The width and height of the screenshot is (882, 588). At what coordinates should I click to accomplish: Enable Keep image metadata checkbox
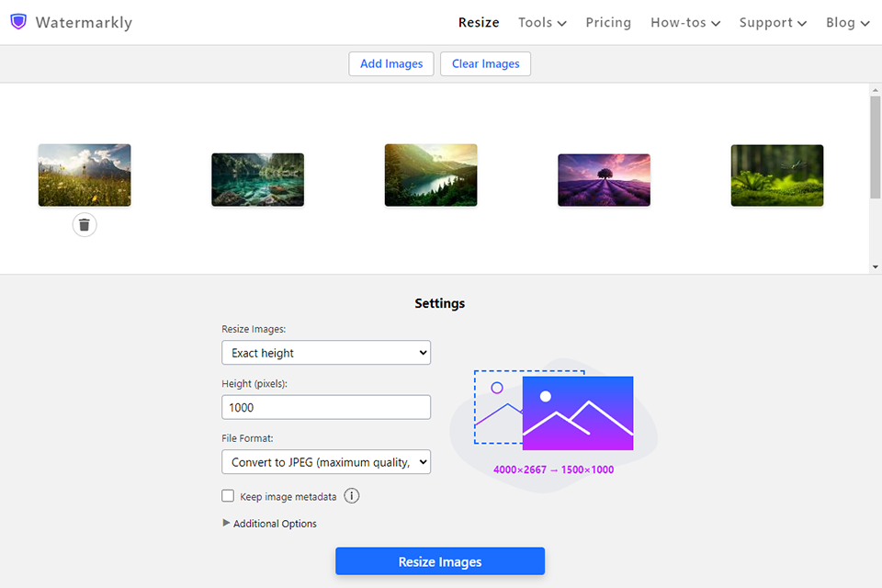228,496
